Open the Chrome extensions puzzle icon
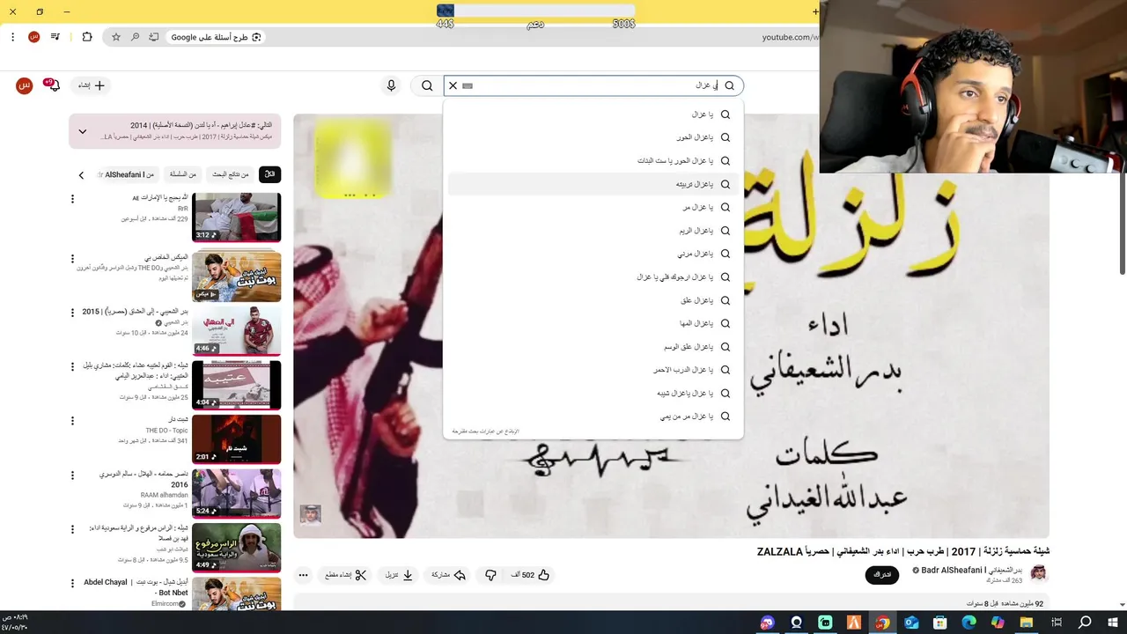The image size is (1127, 634). [86, 37]
